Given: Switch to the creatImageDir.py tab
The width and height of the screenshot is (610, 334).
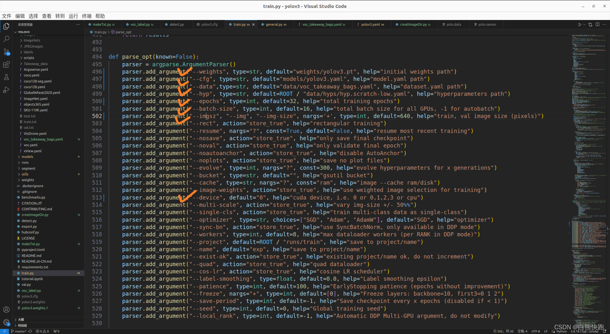Looking at the screenshot, I should (414, 25).
